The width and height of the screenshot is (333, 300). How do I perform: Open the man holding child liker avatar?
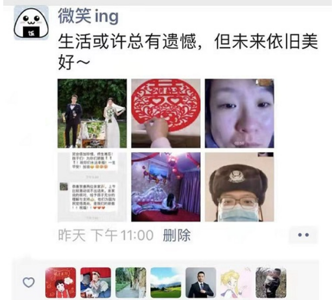coord(271,283)
